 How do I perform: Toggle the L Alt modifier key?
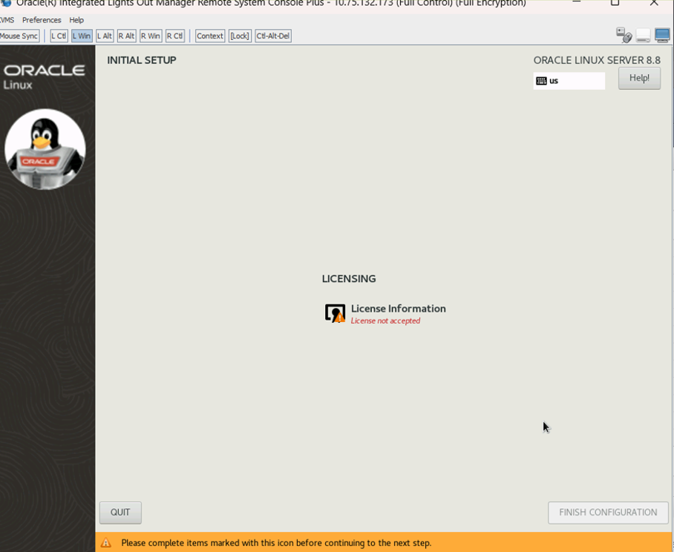(105, 36)
